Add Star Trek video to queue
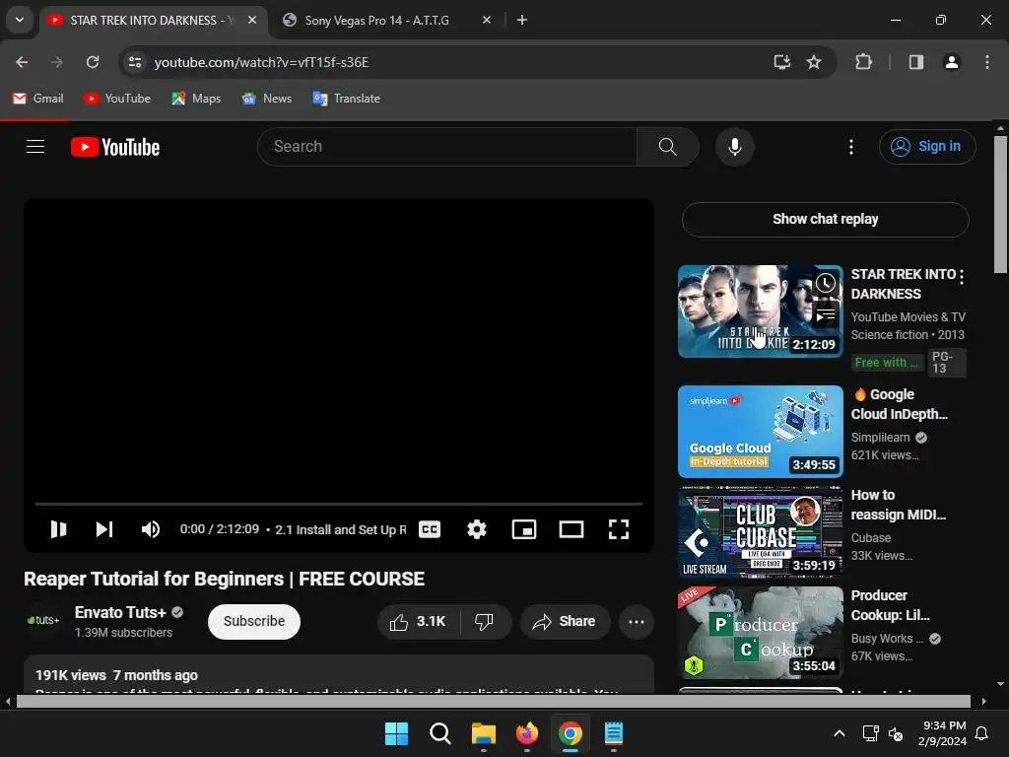 [826, 315]
